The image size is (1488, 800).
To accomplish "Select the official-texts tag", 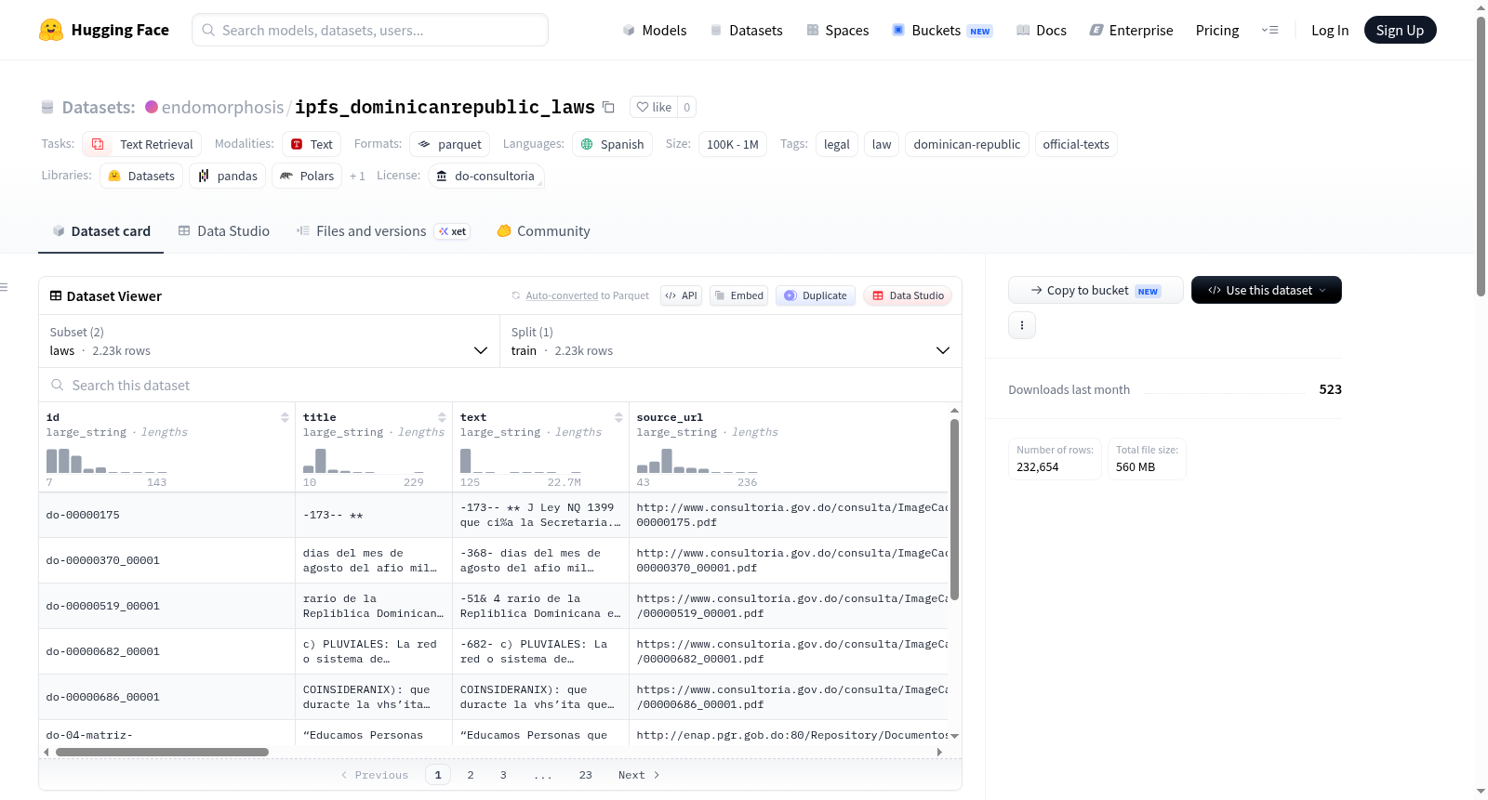I will pyautogui.click(x=1076, y=144).
